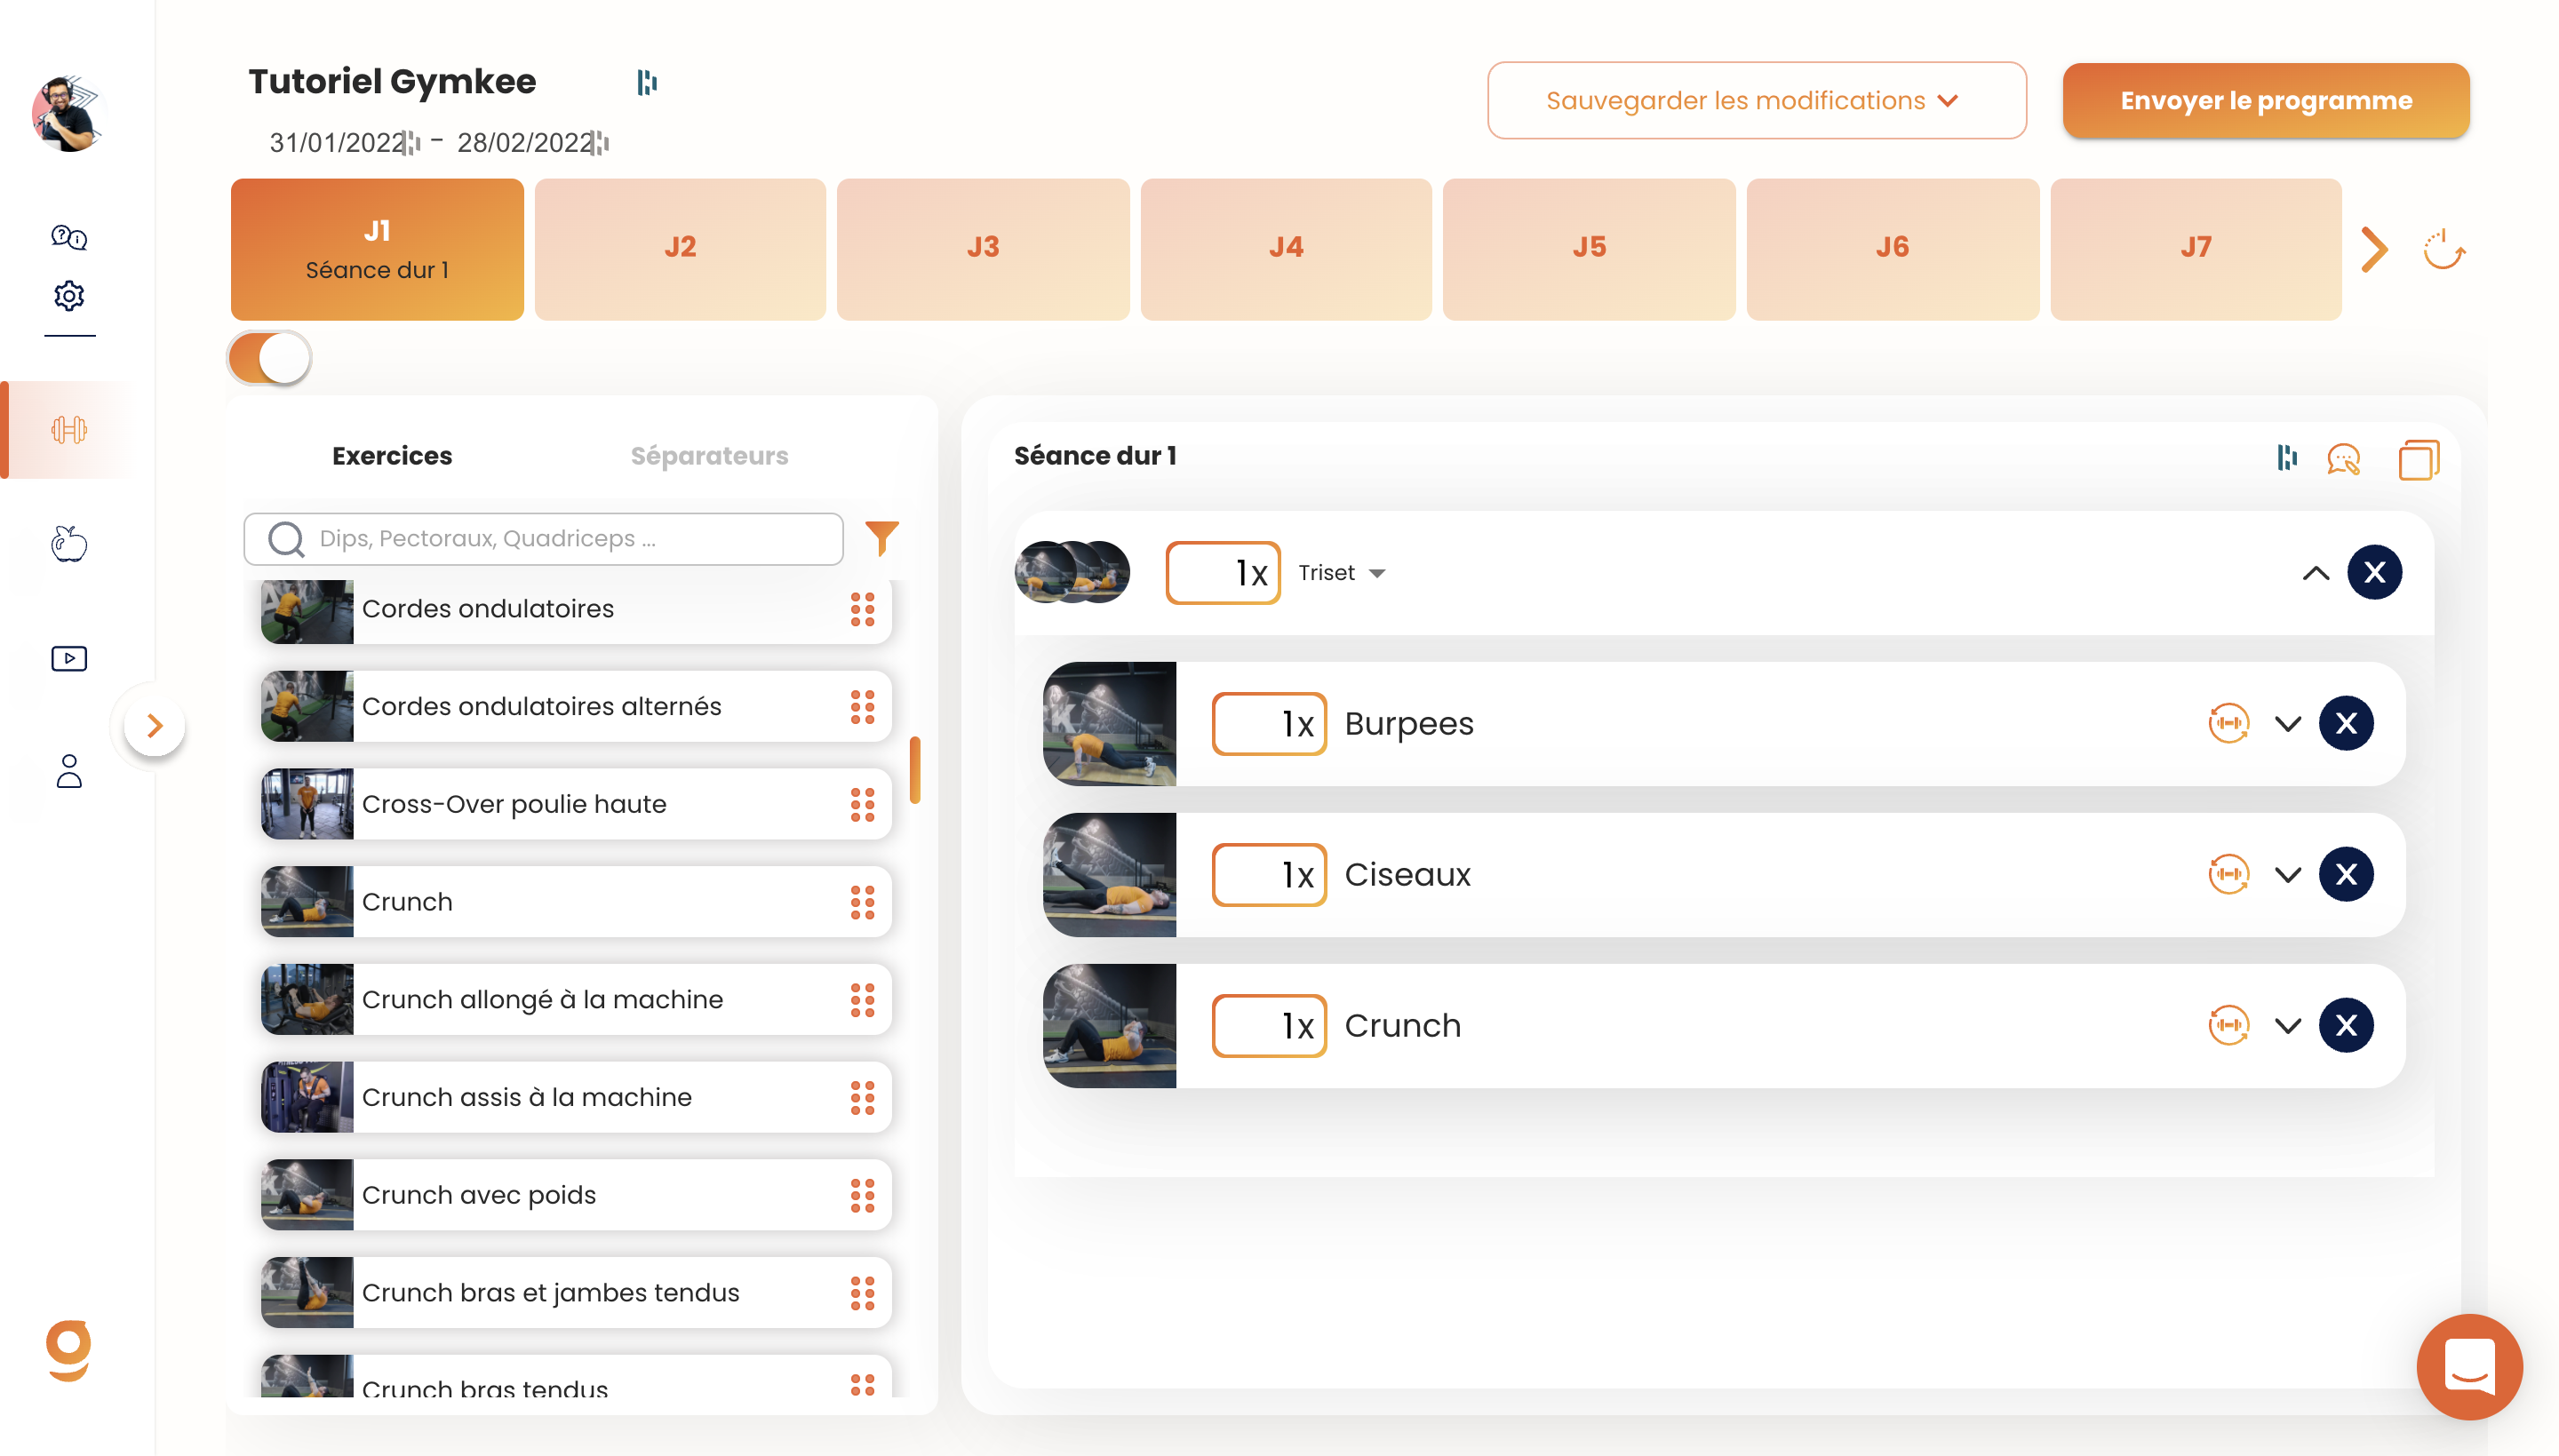Edit session Crunch sets 1x field
Screen dimensions: 2559x1456
point(1268,1025)
